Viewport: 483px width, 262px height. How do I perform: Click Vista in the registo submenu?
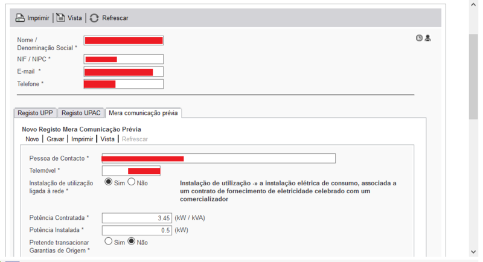pos(107,139)
